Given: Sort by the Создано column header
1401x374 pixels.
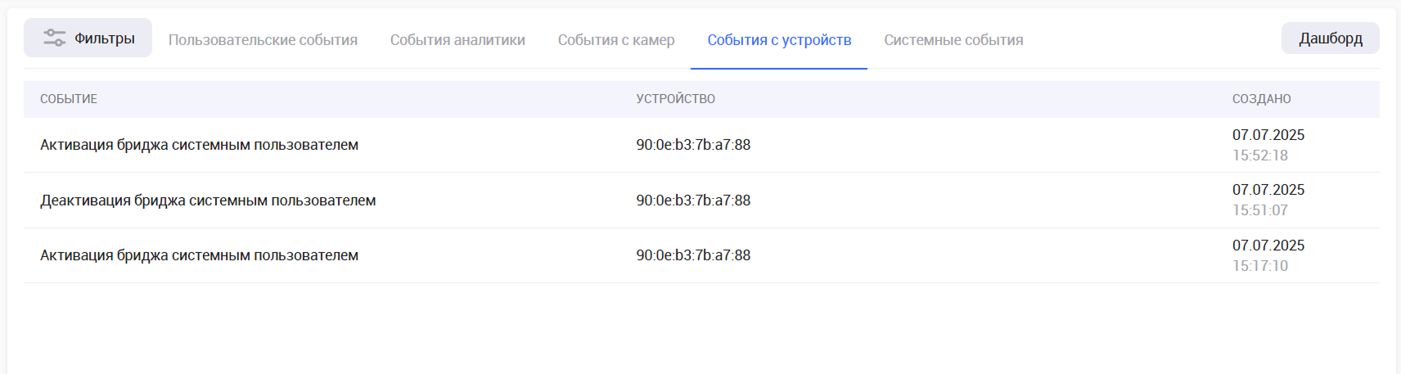Looking at the screenshot, I should pos(1262,99).
